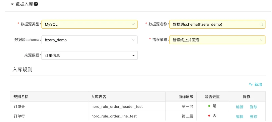Click 编辑 for the 订单行 row
Viewport: 272px width, 122px height.
pyautogui.click(x=240, y=116)
